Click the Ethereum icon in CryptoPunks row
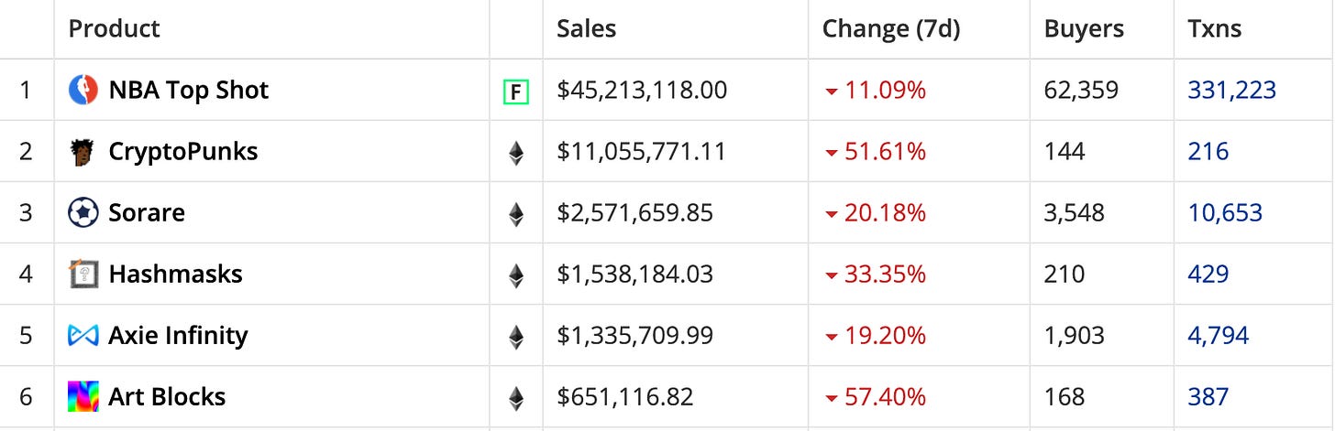 [x=516, y=152]
